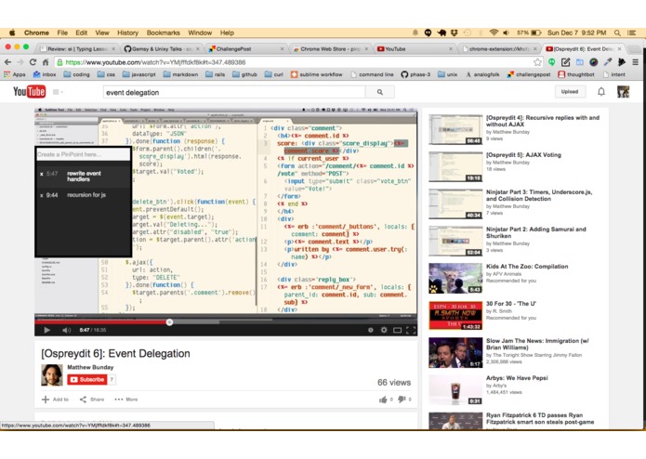Viewport: 646px width, 459px height.
Task: Open the YouTube guide menu icon
Action: (x=58, y=92)
